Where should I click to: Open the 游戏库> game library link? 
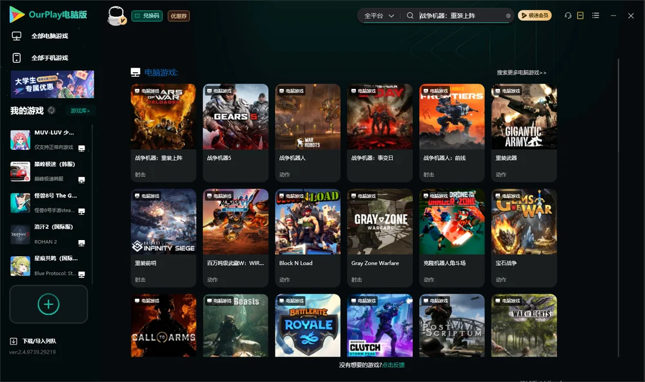pyautogui.click(x=80, y=111)
